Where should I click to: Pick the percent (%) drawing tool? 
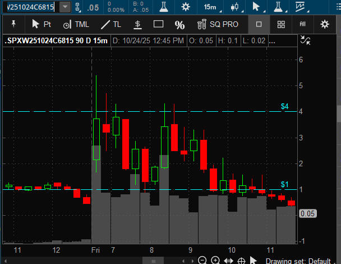tap(180, 25)
